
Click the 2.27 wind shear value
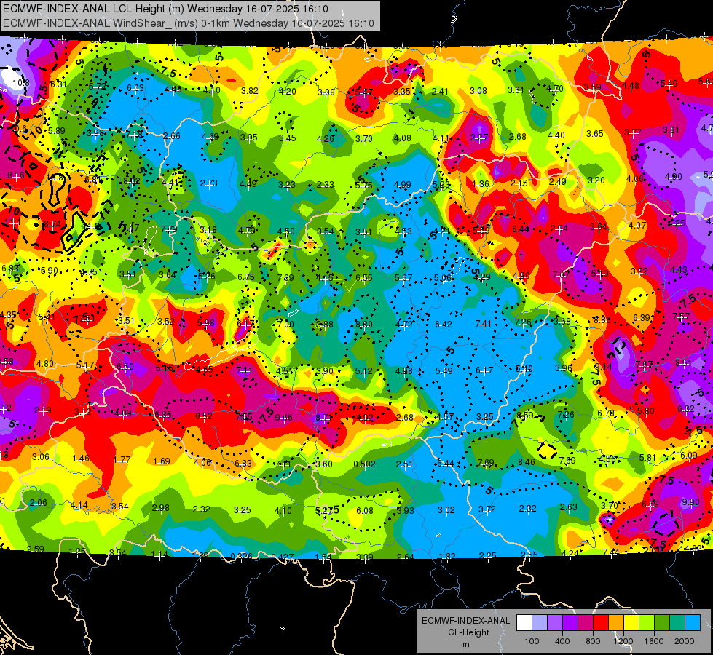click(479, 138)
